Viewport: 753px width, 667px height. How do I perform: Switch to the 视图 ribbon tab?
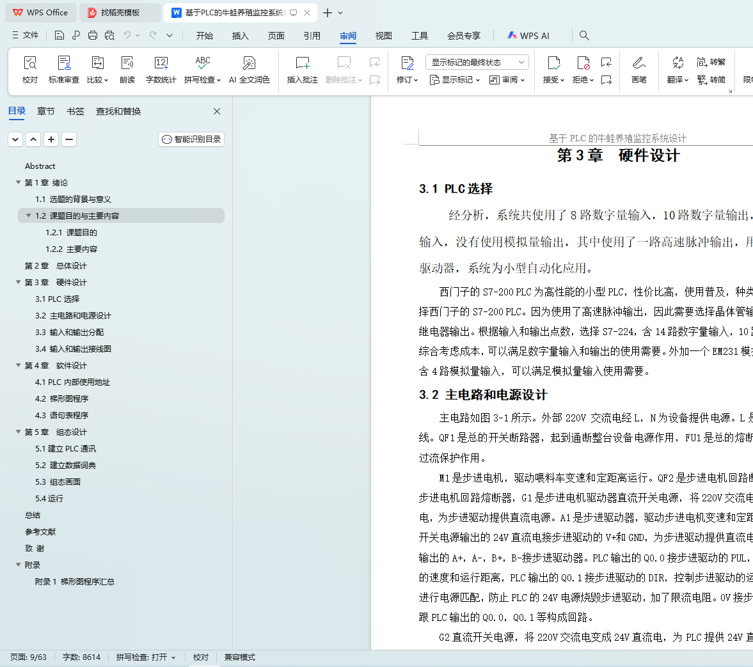point(383,36)
